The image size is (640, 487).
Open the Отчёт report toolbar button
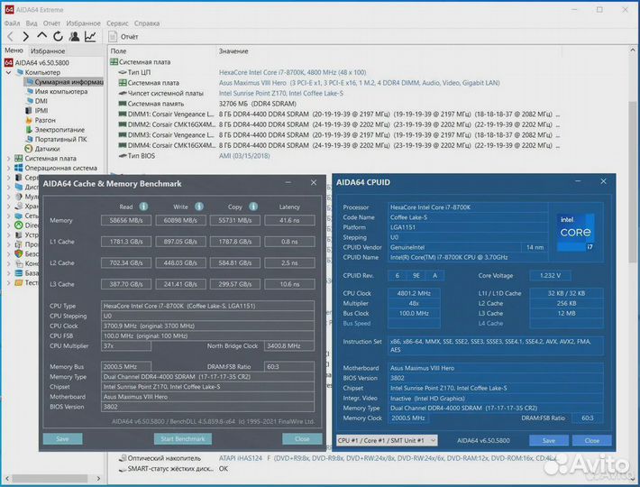coord(123,37)
